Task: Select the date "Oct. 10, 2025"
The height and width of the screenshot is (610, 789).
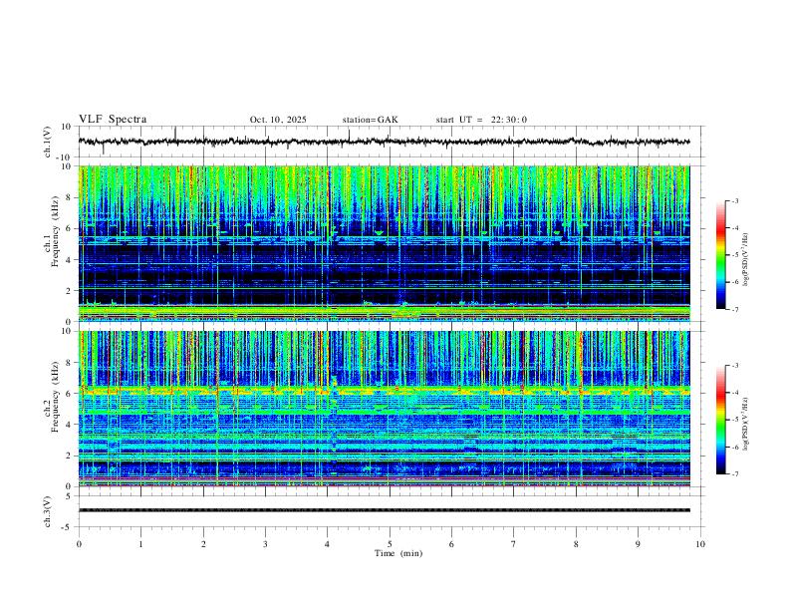Action: (278, 120)
